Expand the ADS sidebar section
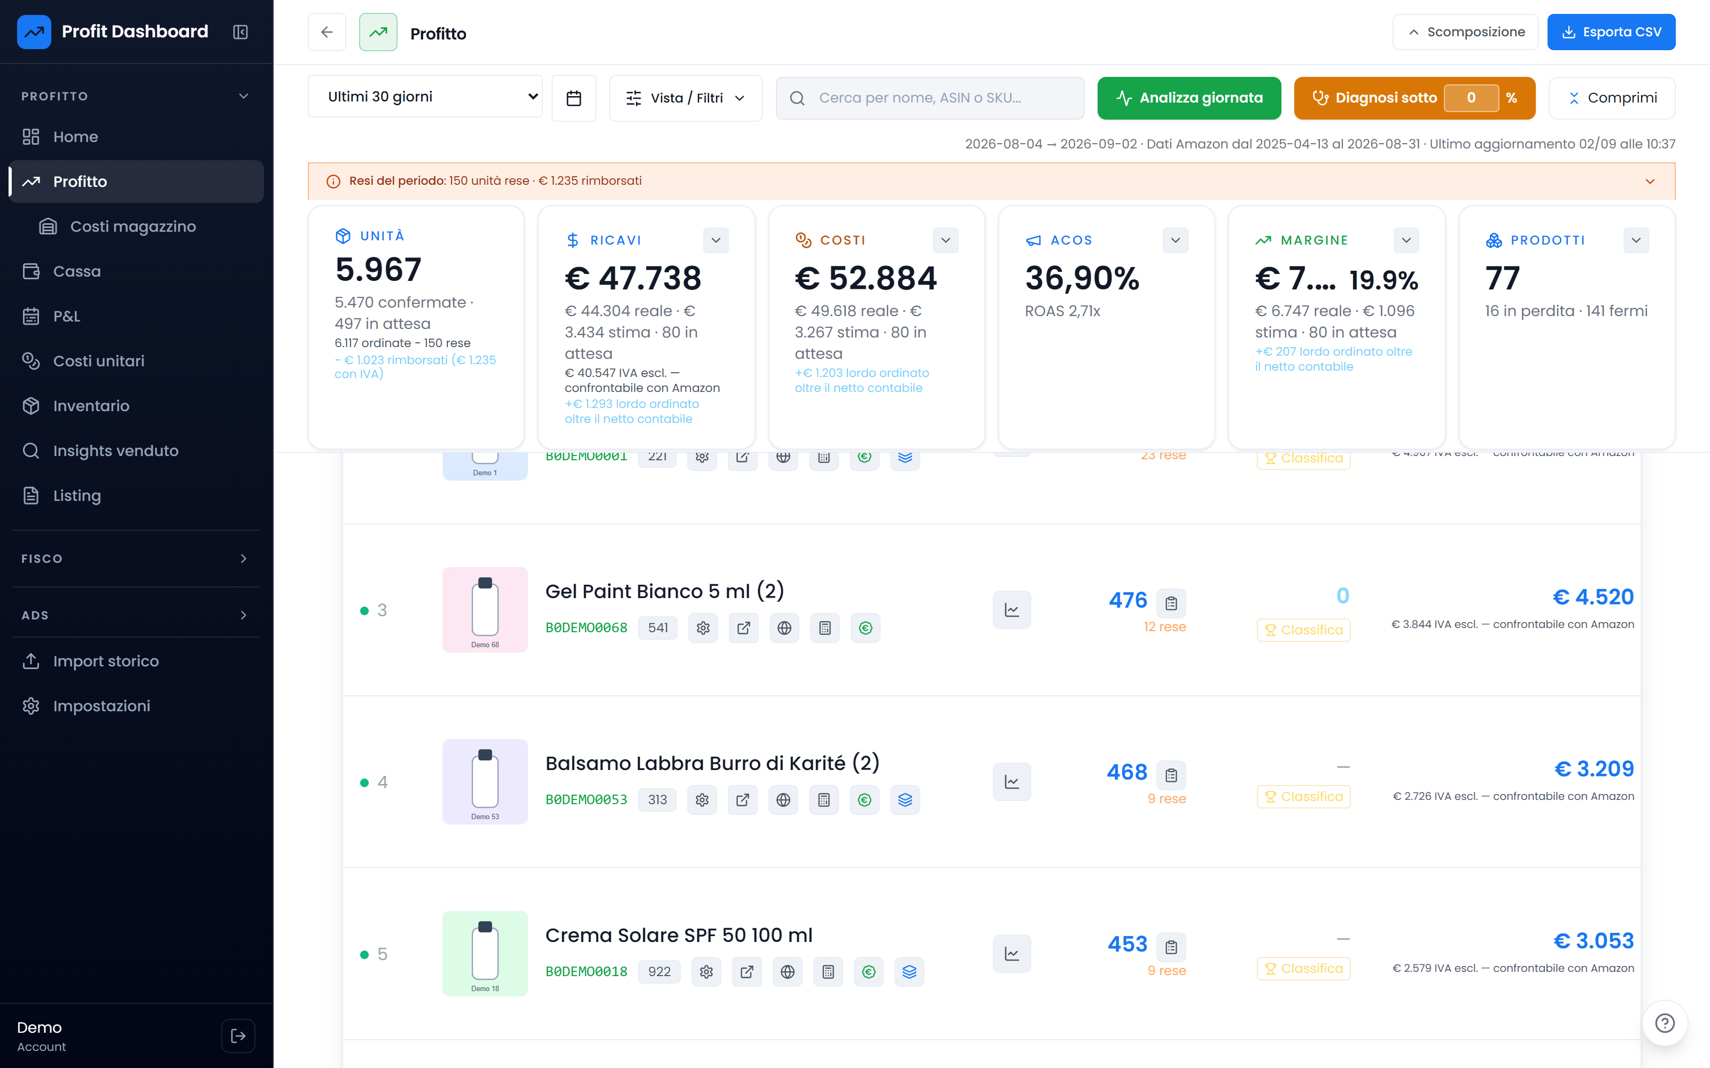The width and height of the screenshot is (1710, 1068). [136, 615]
